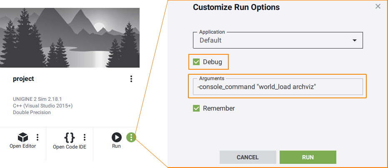Screen dimensions: 388x168
Task: Toggle the Debug checkbox
Action: tap(197, 62)
